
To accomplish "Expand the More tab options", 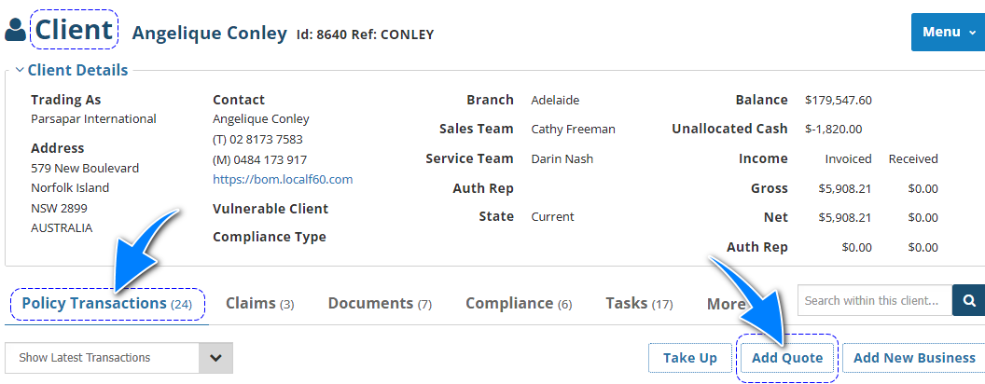I will coord(725,304).
